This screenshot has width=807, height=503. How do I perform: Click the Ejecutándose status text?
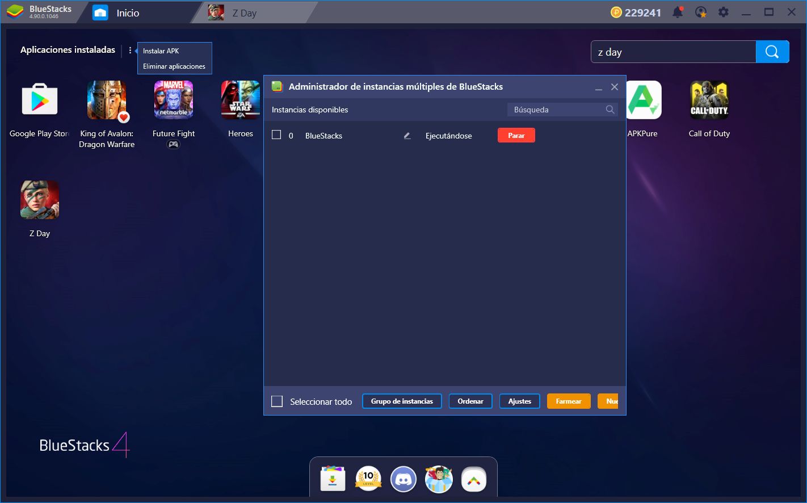coord(448,136)
